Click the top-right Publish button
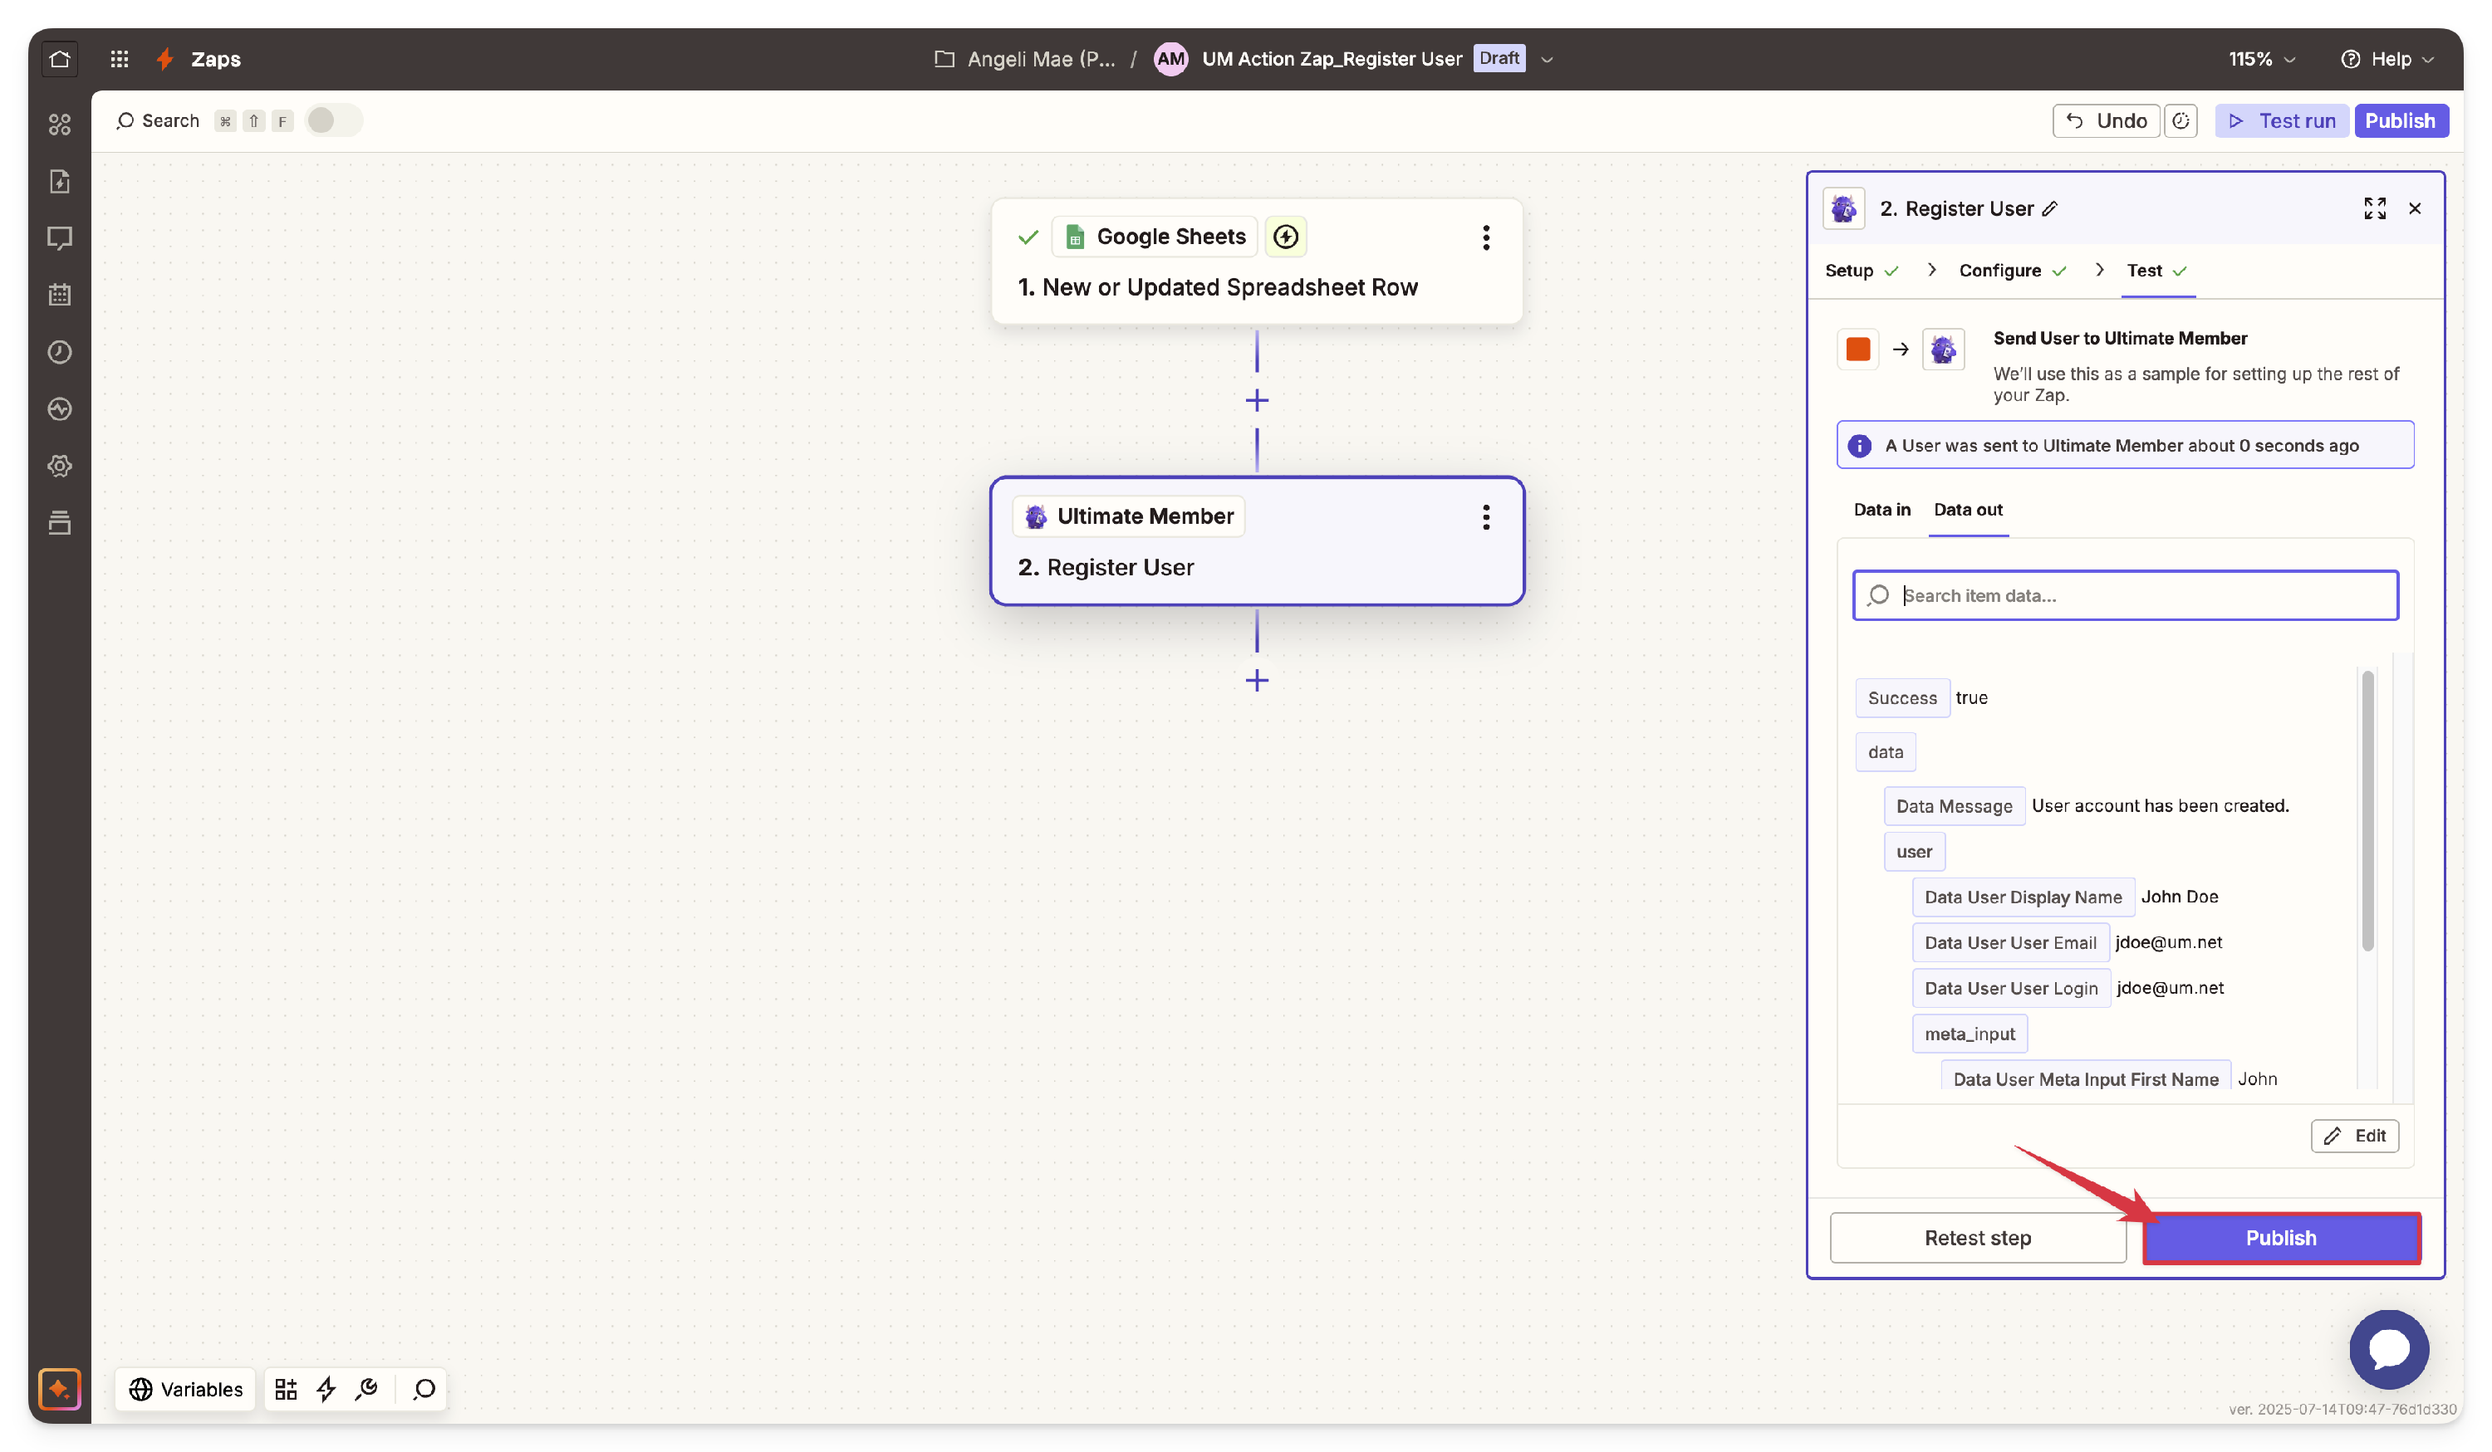The height and width of the screenshot is (1452, 2492). 2401,120
